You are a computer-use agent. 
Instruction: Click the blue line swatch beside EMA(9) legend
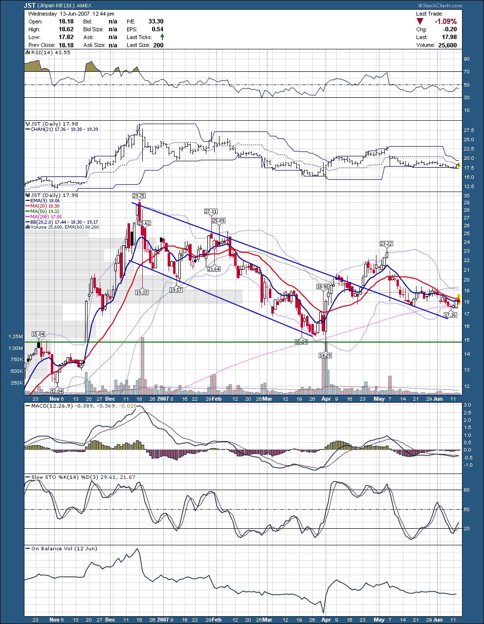click(28, 201)
